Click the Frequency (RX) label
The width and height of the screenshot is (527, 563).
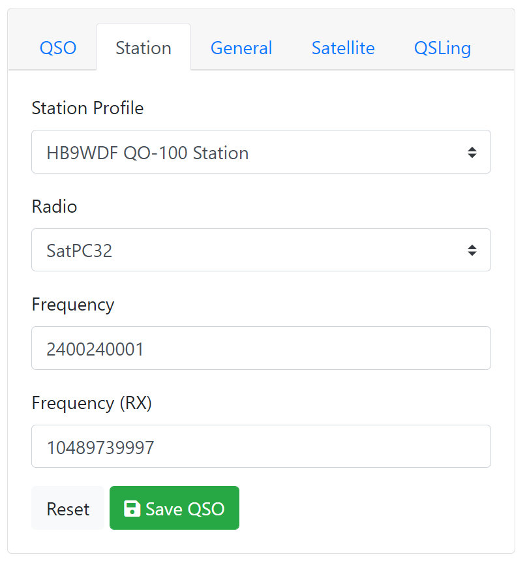(x=91, y=403)
